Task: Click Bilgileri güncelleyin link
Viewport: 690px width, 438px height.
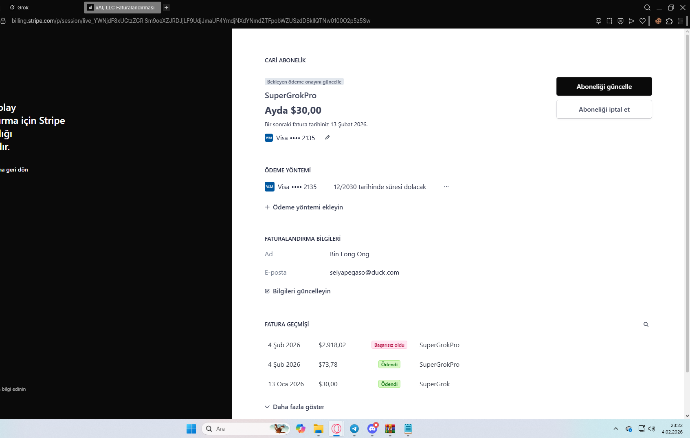Action: click(298, 291)
